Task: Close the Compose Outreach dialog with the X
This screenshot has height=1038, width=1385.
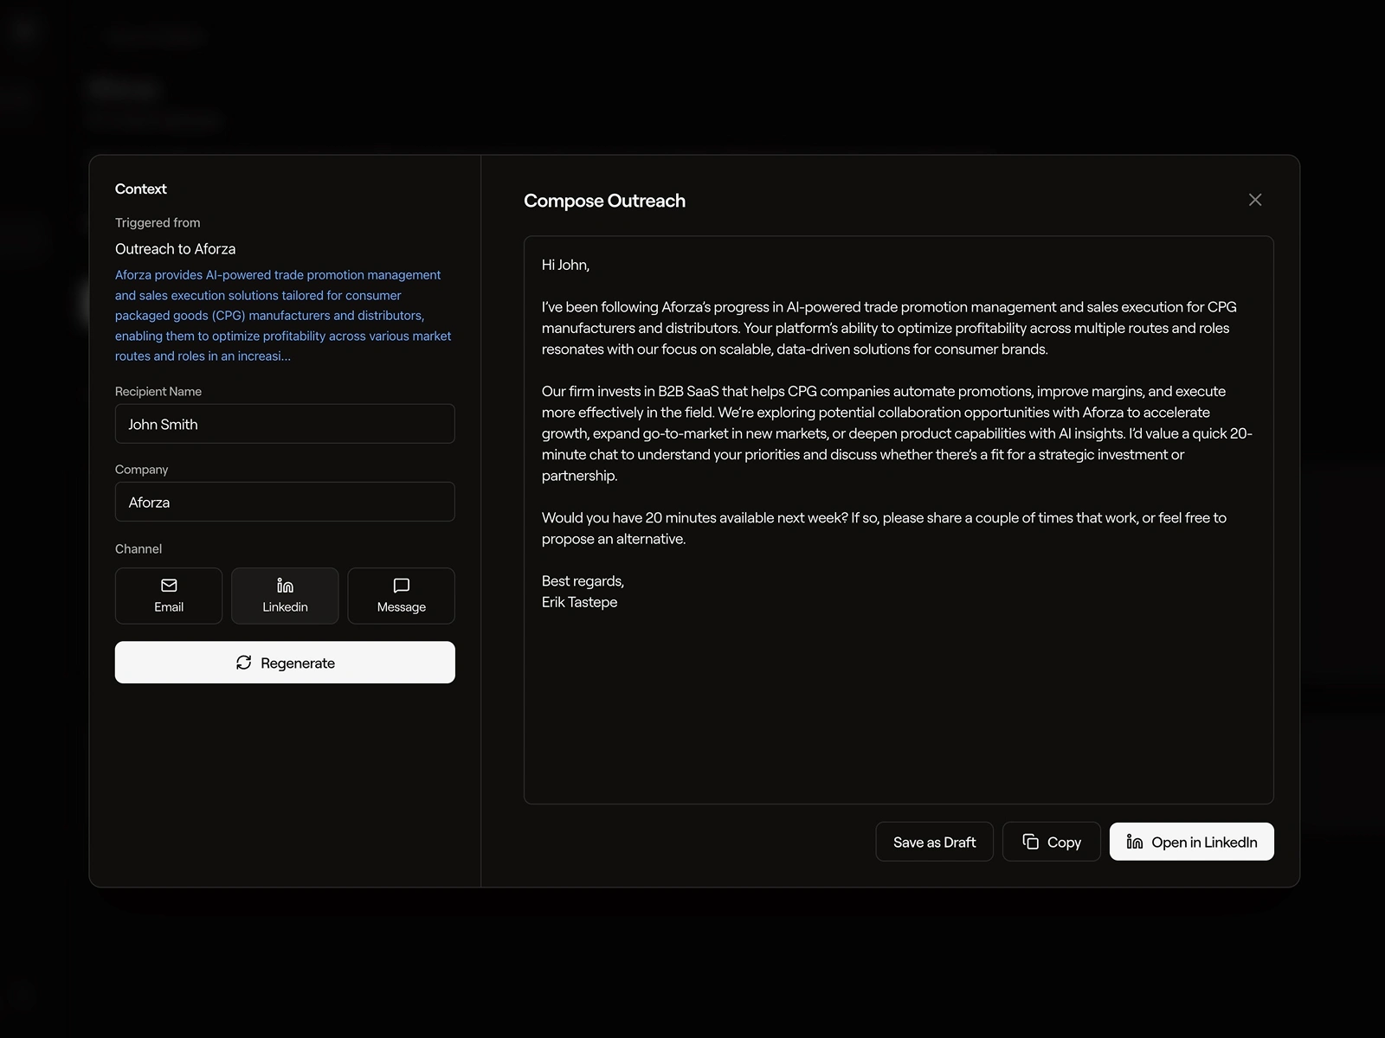Action: (x=1255, y=199)
